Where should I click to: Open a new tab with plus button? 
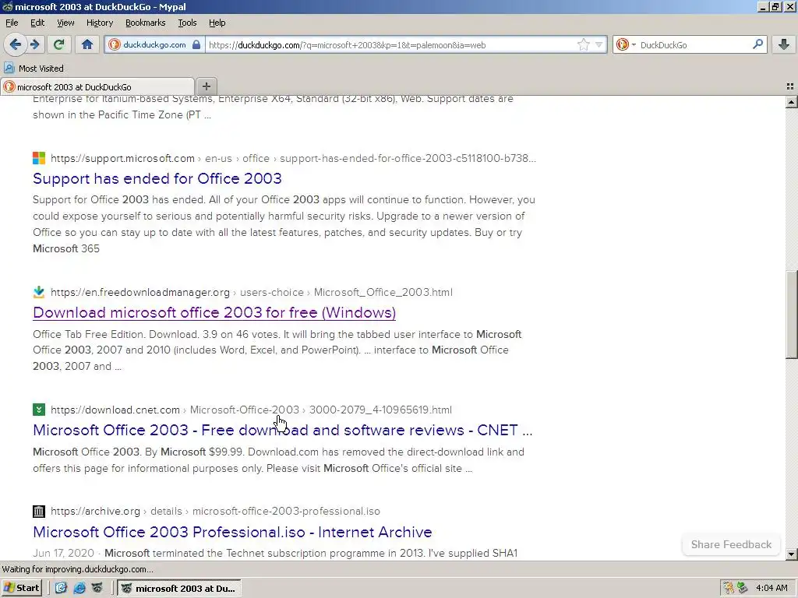point(206,86)
